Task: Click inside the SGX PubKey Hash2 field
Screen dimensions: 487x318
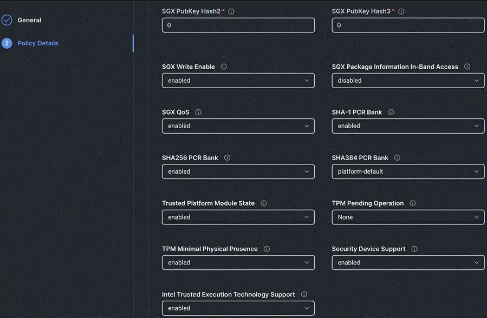Action: [238, 25]
